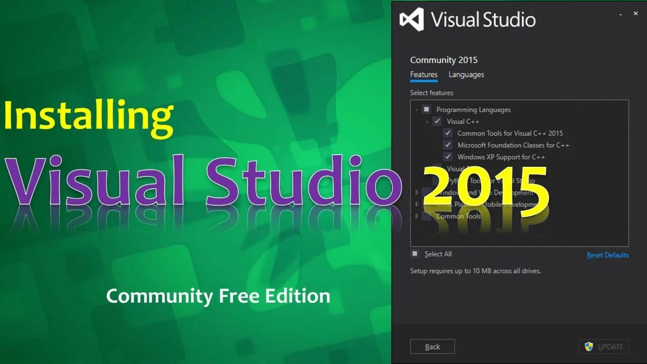
Task: Switch to the Languages tab
Action: coord(466,74)
